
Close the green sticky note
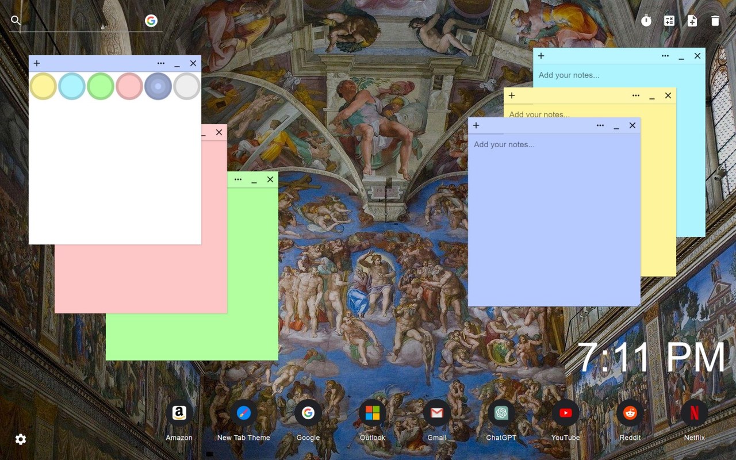(270, 179)
